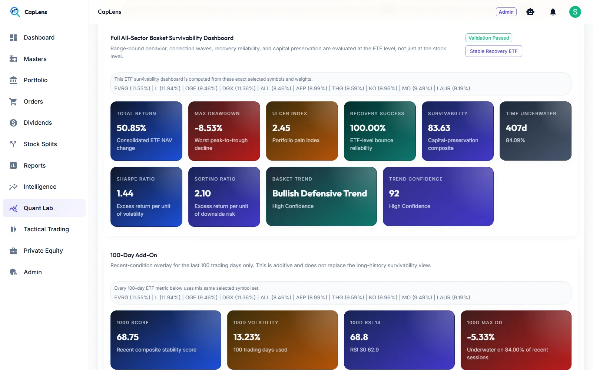Open Private Equity section

tap(44, 251)
